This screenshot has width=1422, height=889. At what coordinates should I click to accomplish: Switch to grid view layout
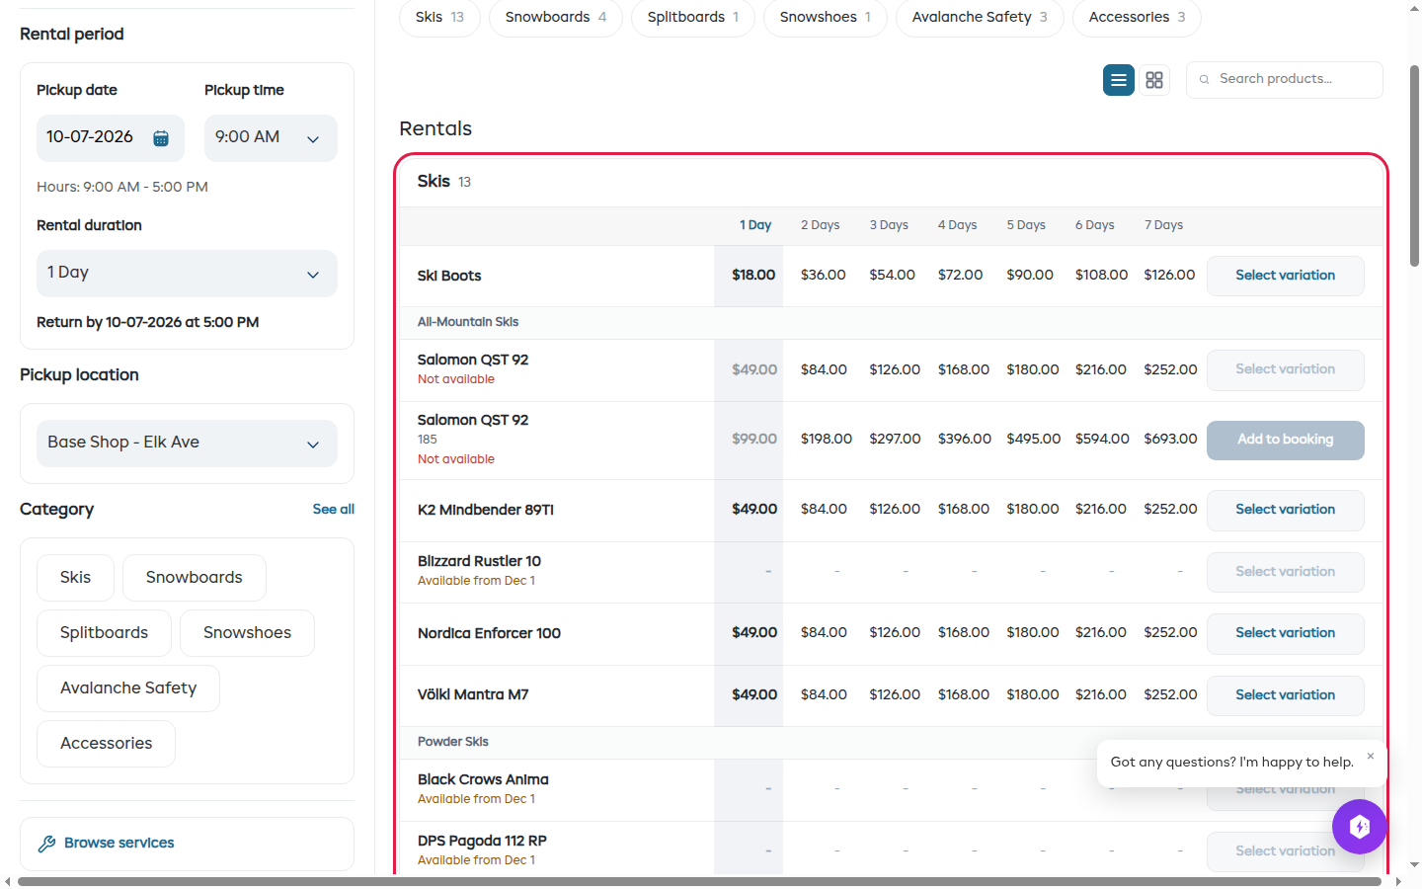click(1154, 80)
